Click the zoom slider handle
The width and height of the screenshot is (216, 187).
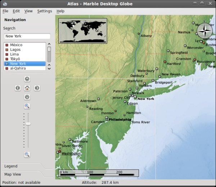pos(28,124)
